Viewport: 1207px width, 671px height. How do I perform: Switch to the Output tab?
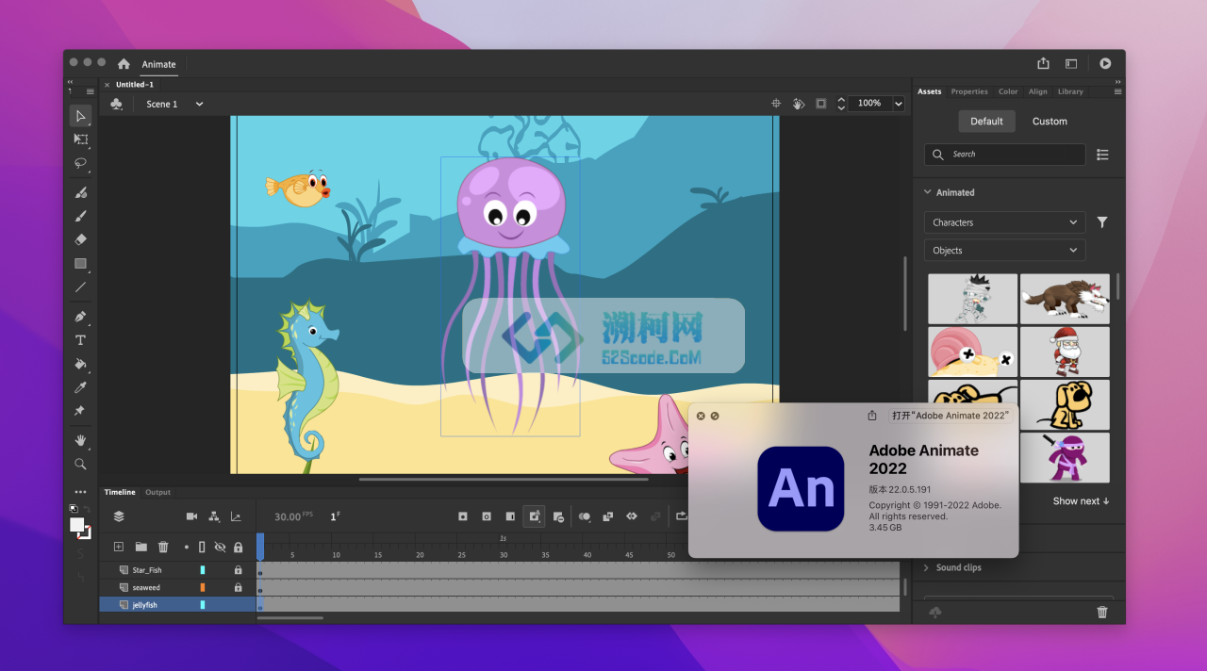click(x=157, y=492)
